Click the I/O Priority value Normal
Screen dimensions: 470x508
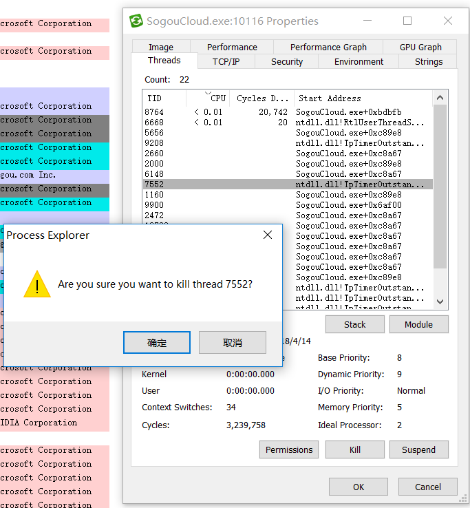tap(411, 391)
